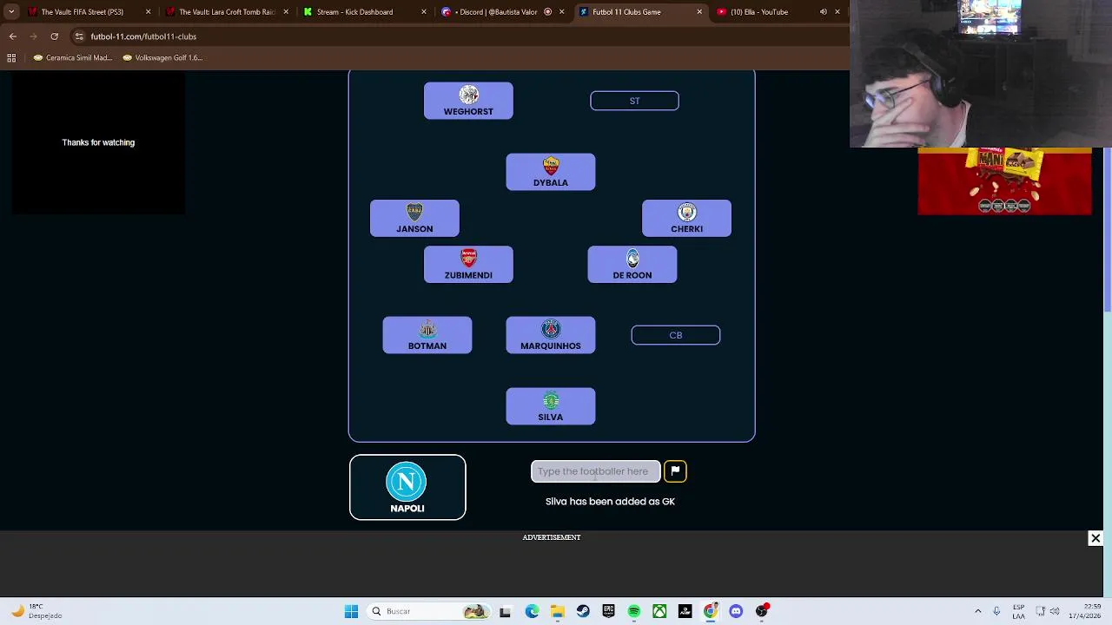Click the 'Thanks for watching' text
The image size is (1112, 625).
coord(98,142)
